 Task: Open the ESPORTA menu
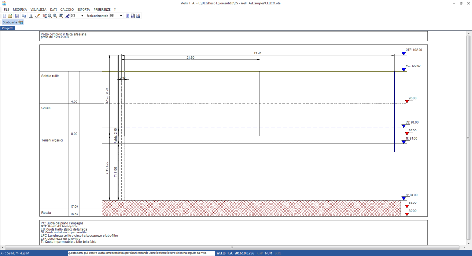(x=84, y=9)
